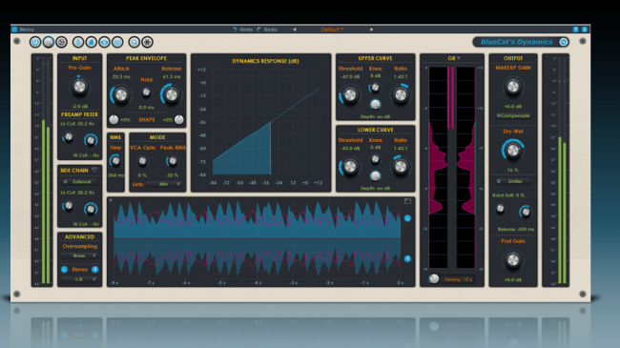620x348 pixels.
Task: Click the Hold knob in Peak Envelope
Action: 146,92
